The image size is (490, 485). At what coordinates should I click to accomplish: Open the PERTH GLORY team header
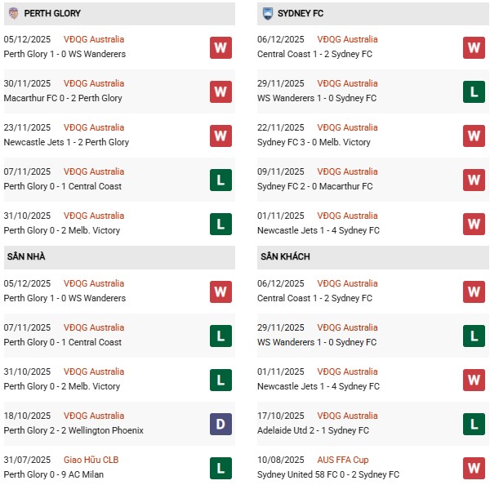tap(52, 14)
